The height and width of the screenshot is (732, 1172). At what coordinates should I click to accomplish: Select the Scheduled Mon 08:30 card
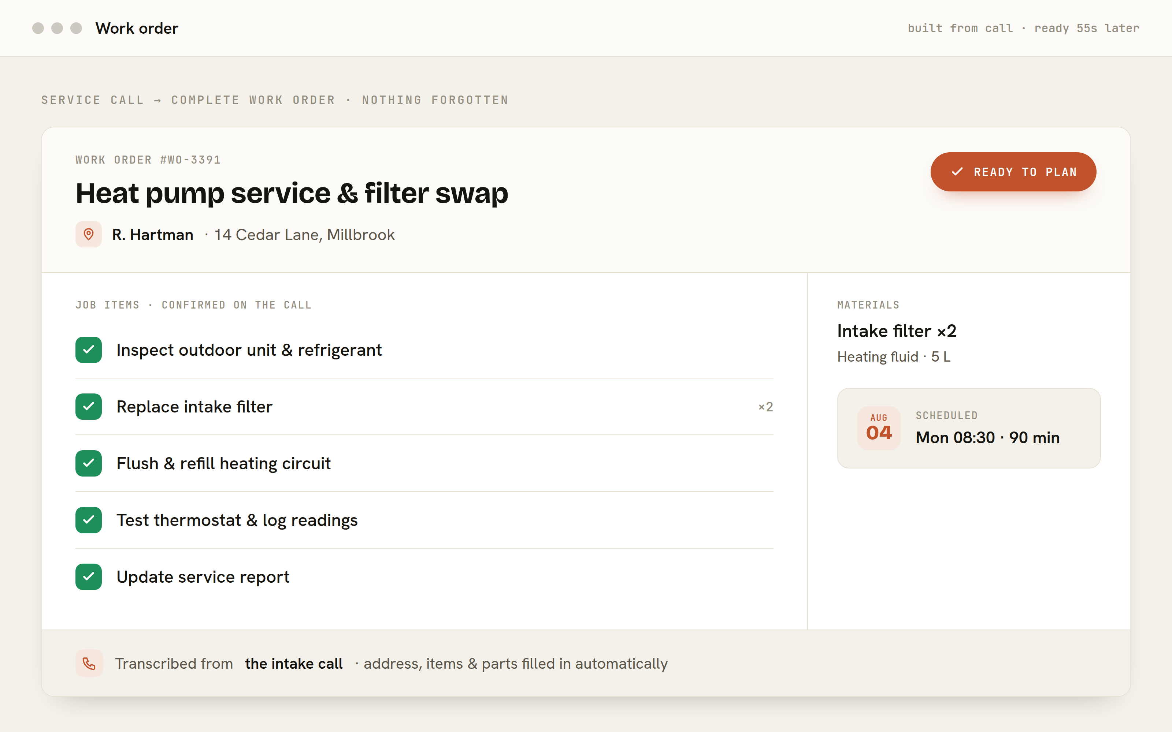coord(969,428)
